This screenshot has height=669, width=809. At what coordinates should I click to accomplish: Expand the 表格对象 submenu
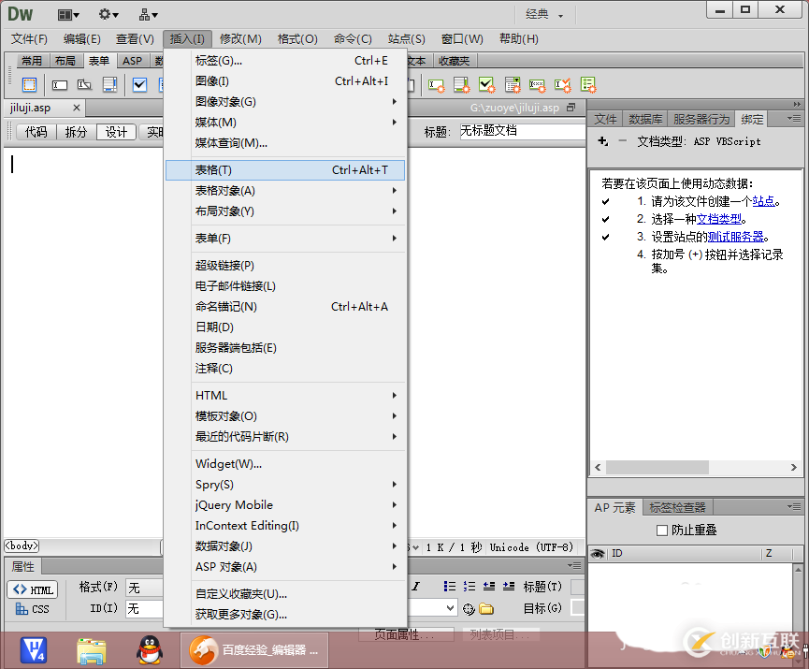(224, 191)
